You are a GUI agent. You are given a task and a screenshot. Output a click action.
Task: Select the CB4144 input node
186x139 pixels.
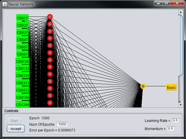tap(23, 97)
